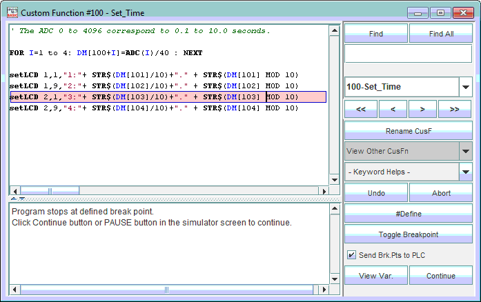Click message pane horizontal scrollbar right arrow

click(324, 289)
